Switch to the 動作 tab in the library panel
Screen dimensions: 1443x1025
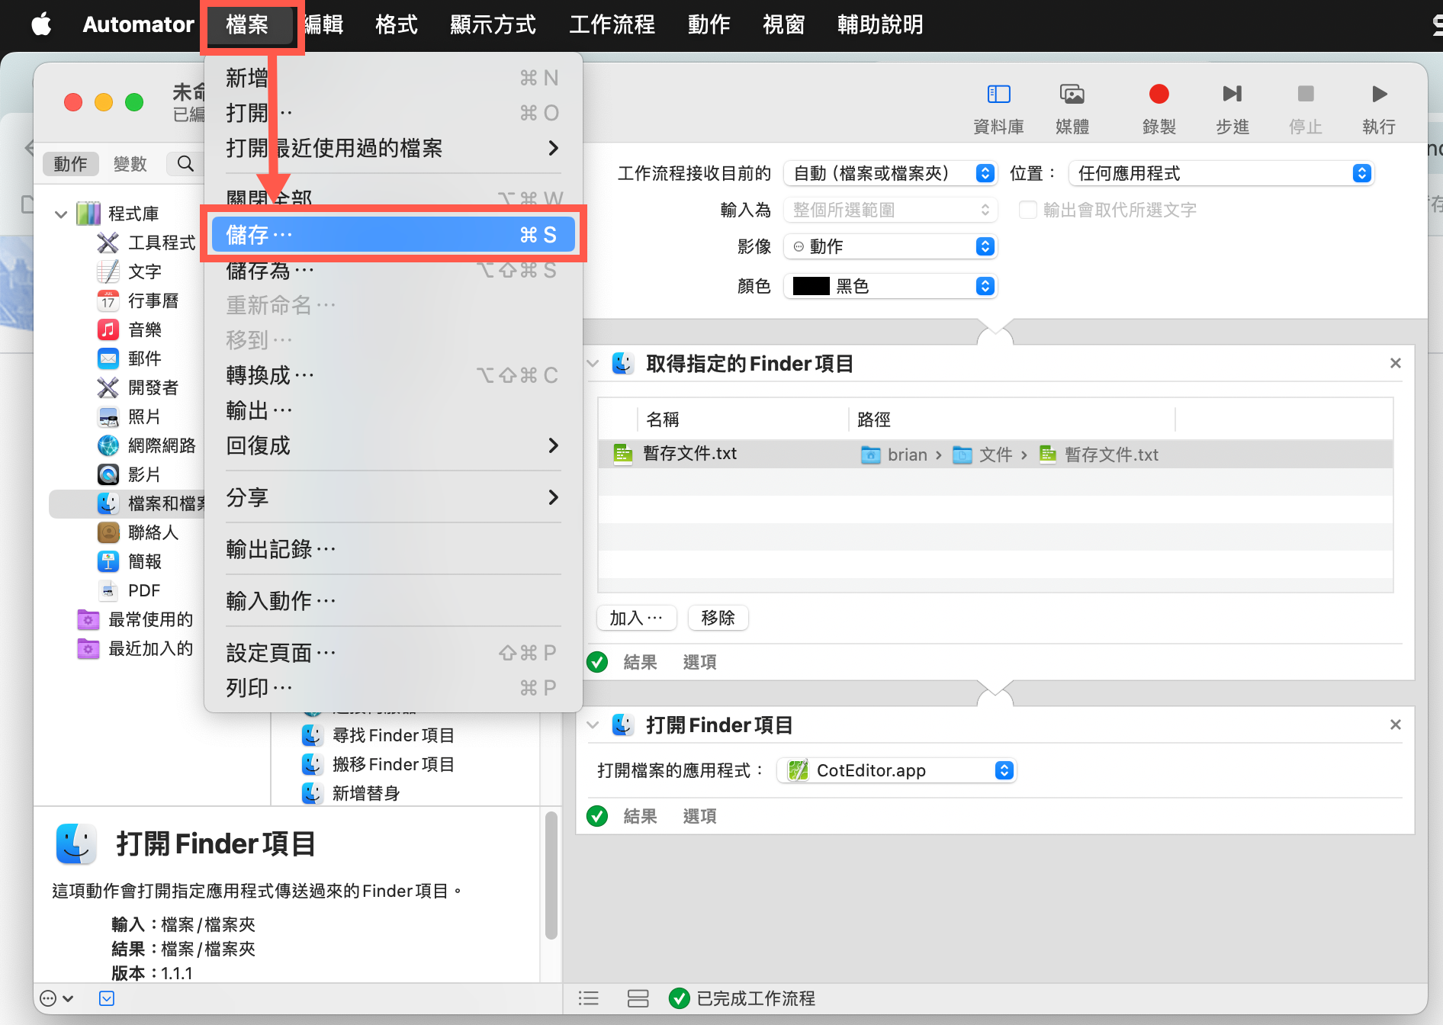pyautogui.click(x=70, y=164)
